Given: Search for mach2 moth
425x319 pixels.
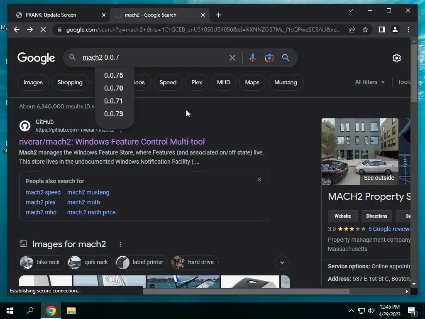Looking at the screenshot, I should 83,202.
